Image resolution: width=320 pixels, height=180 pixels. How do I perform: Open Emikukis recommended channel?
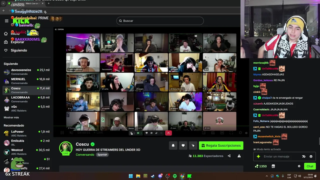26,143
